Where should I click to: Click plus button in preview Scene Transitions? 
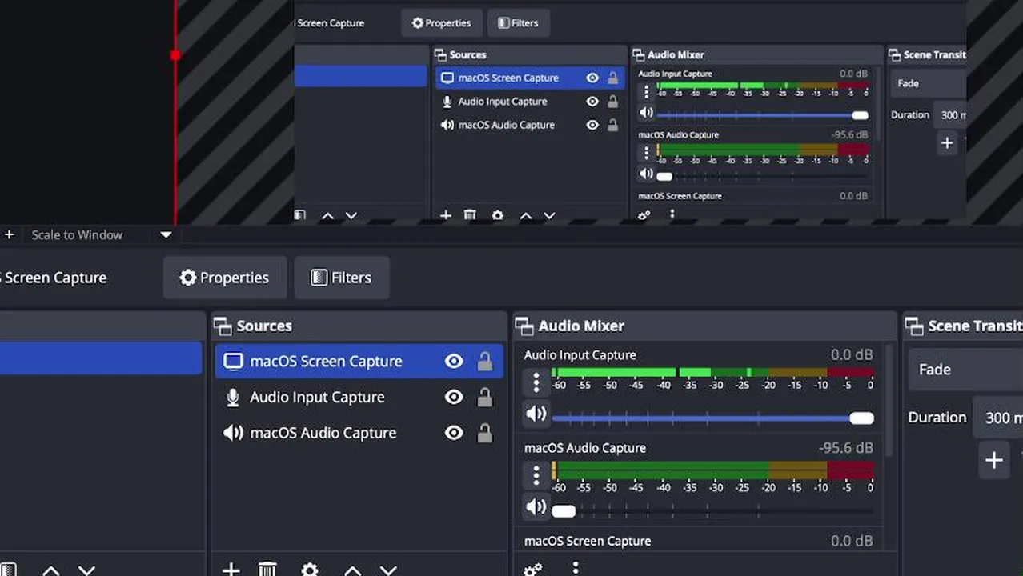tap(947, 143)
